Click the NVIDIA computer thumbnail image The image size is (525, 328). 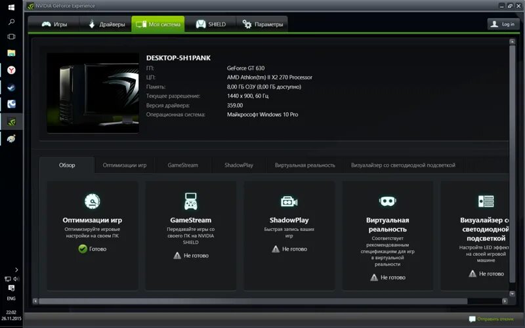(x=93, y=93)
